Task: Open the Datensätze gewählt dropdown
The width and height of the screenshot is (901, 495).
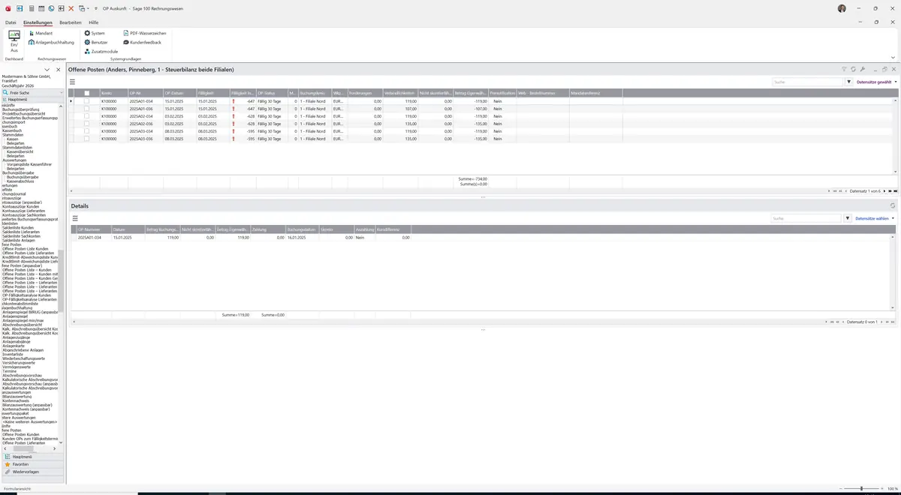Action: (x=876, y=81)
